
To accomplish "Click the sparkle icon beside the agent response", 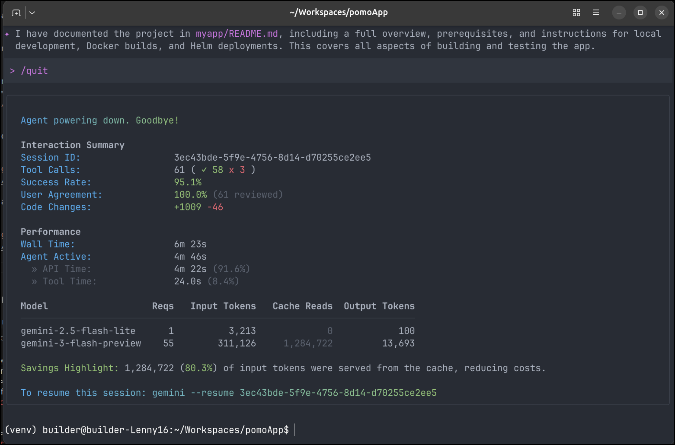I will [x=7, y=34].
